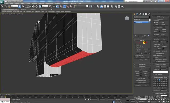Click the Use Pivot Point Center icon

tap(50, 6)
